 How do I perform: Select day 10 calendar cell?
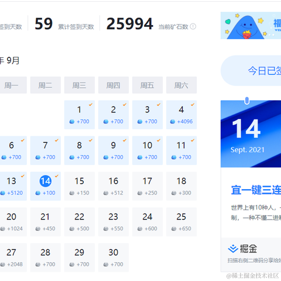click(148, 150)
